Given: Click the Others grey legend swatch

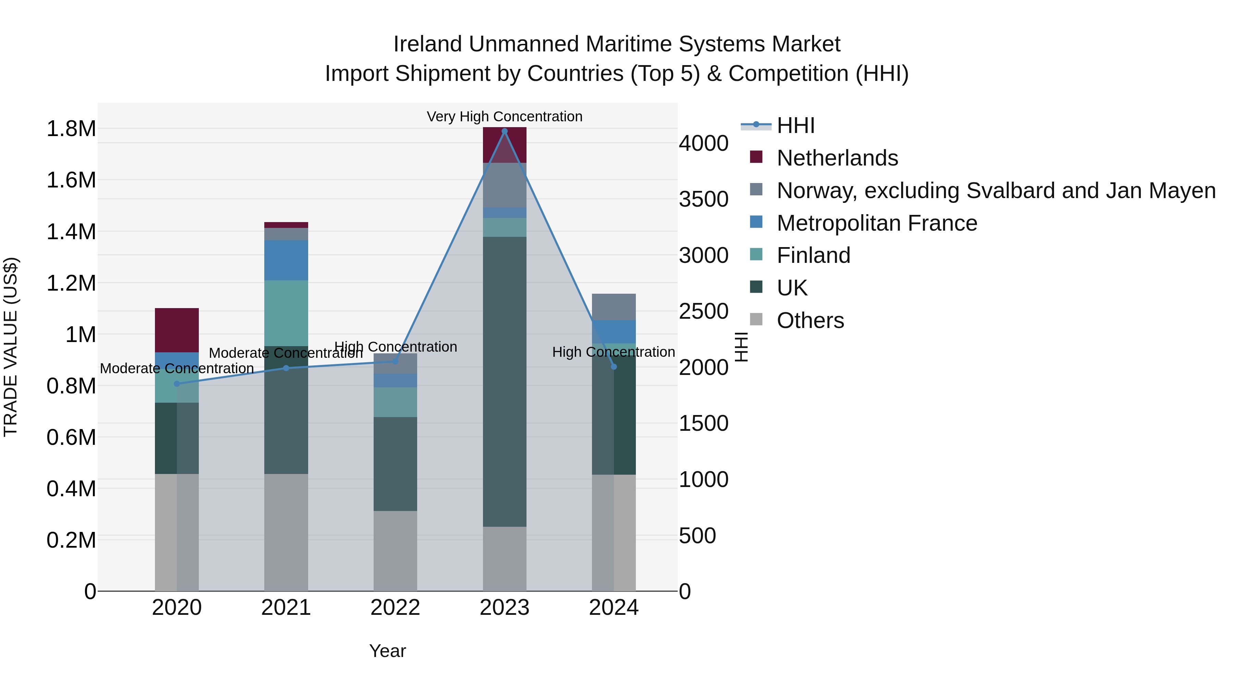Looking at the screenshot, I should click(756, 319).
